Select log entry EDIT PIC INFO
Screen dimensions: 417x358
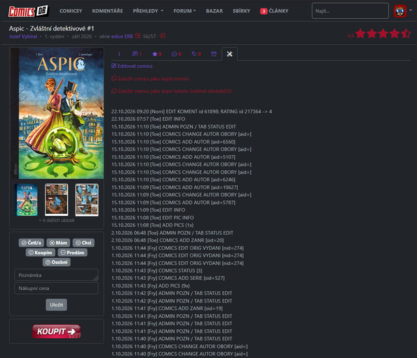152,218
